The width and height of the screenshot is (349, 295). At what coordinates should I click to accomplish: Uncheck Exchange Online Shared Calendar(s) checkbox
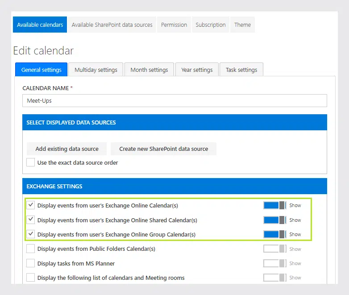click(x=30, y=220)
